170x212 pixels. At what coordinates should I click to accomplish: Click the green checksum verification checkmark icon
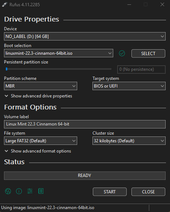122,53
